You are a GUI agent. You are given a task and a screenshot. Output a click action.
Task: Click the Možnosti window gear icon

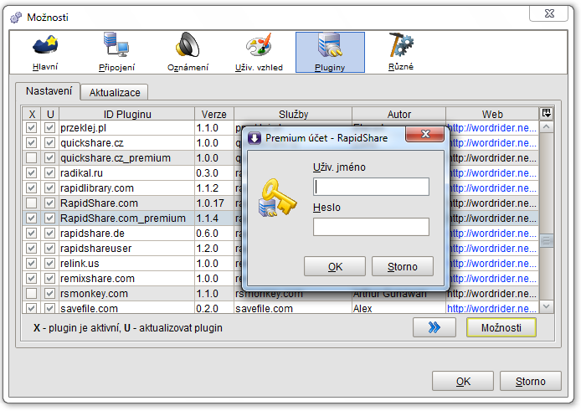tap(16, 17)
